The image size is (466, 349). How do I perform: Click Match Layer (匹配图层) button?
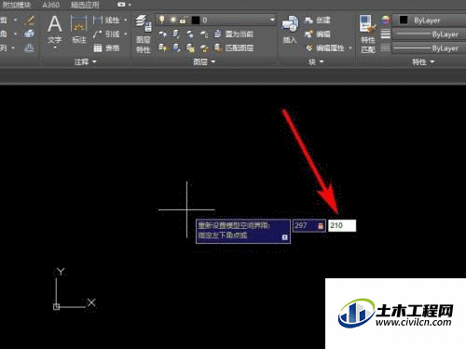point(234,48)
